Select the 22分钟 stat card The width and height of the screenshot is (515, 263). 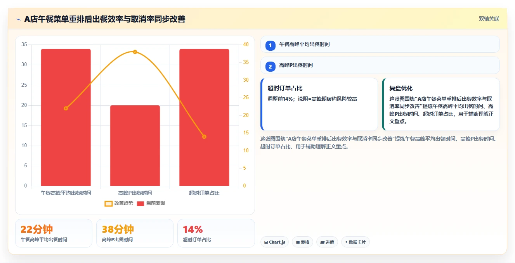54,233
